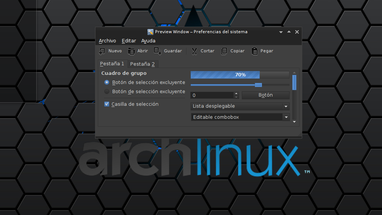Switch to the Pestaña 2 tab
Image resolution: width=382 pixels, height=215 pixels.
(x=142, y=64)
